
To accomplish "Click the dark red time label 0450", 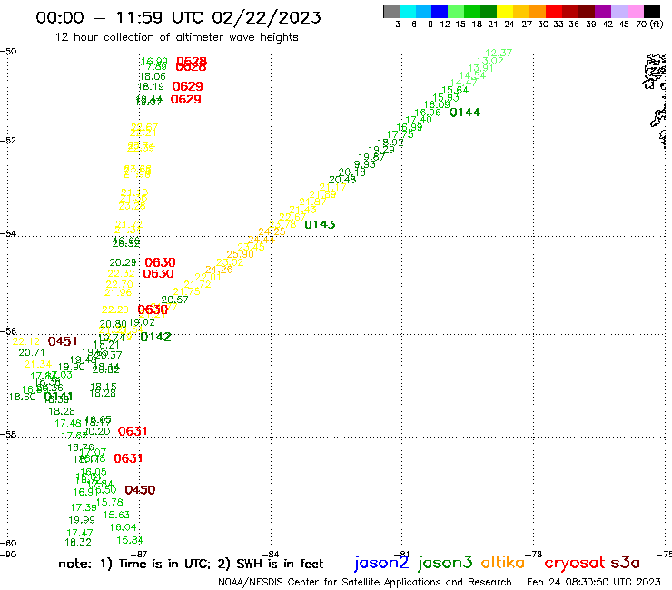I will [140, 490].
